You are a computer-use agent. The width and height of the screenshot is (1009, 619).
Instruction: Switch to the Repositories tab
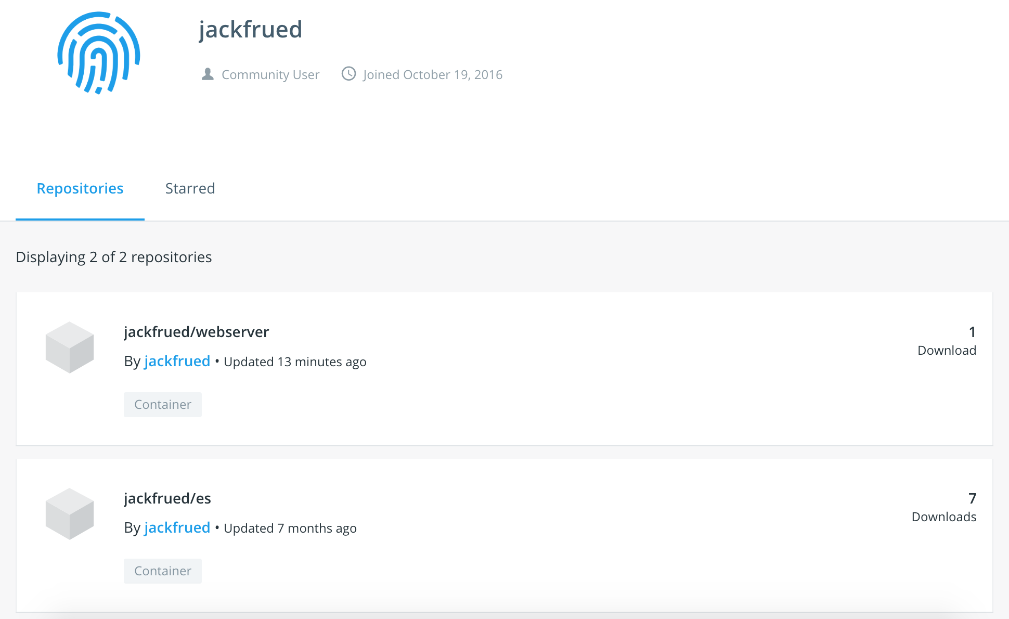80,188
